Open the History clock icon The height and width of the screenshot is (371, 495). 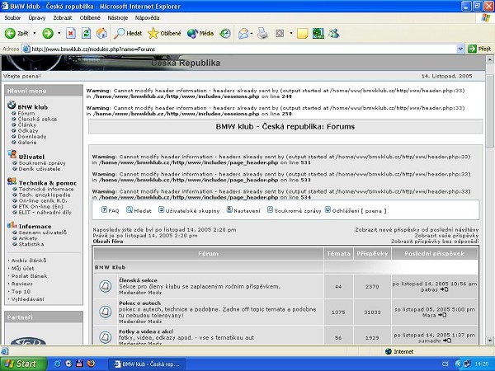[225, 33]
